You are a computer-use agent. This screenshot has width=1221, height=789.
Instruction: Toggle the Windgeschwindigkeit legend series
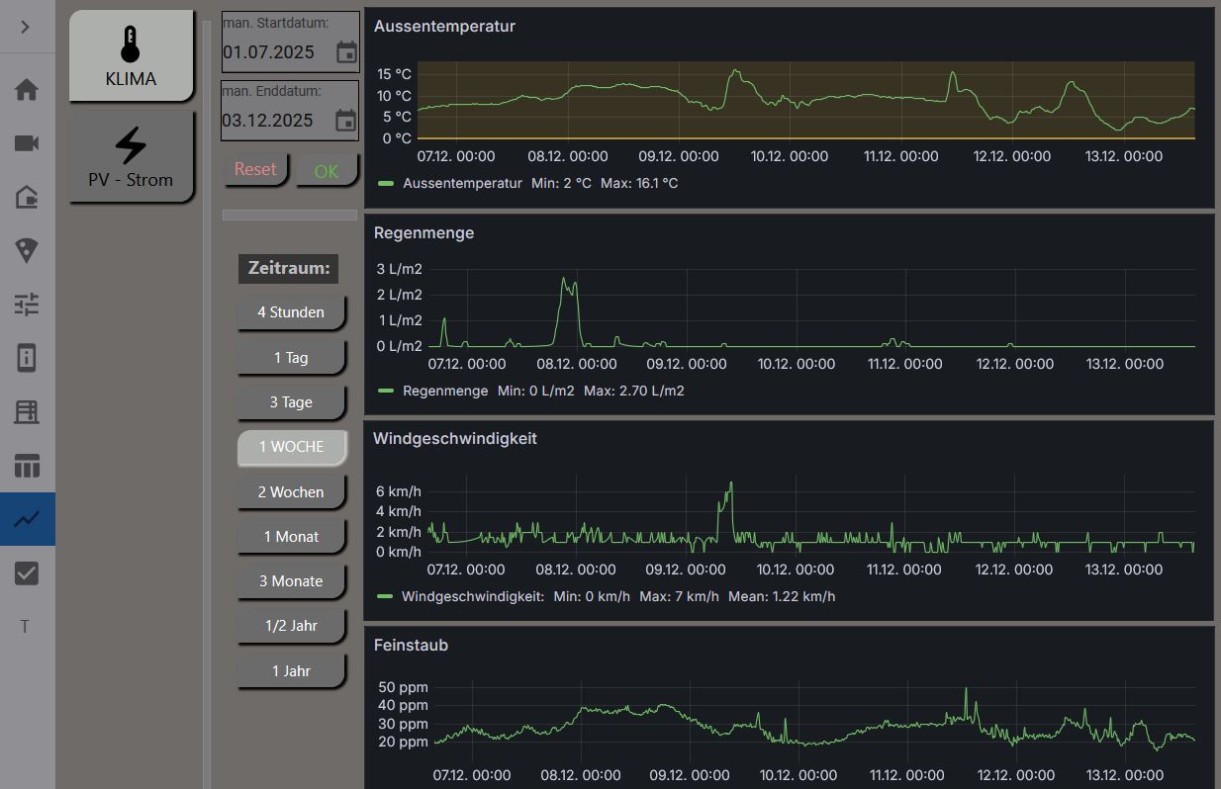click(x=472, y=597)
